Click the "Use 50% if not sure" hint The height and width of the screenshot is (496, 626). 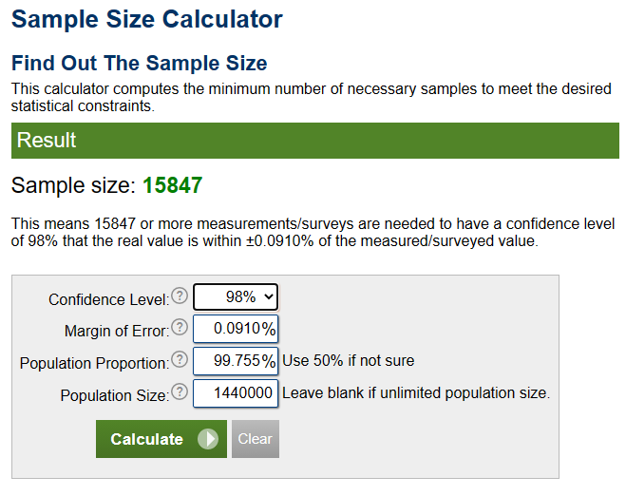348,361
